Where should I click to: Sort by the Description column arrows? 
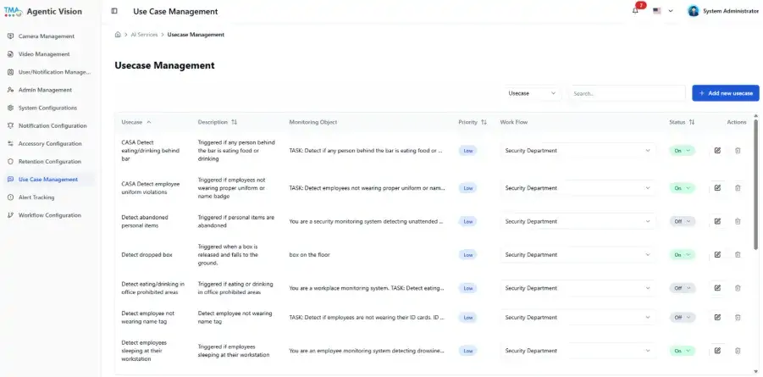(234, 122)
